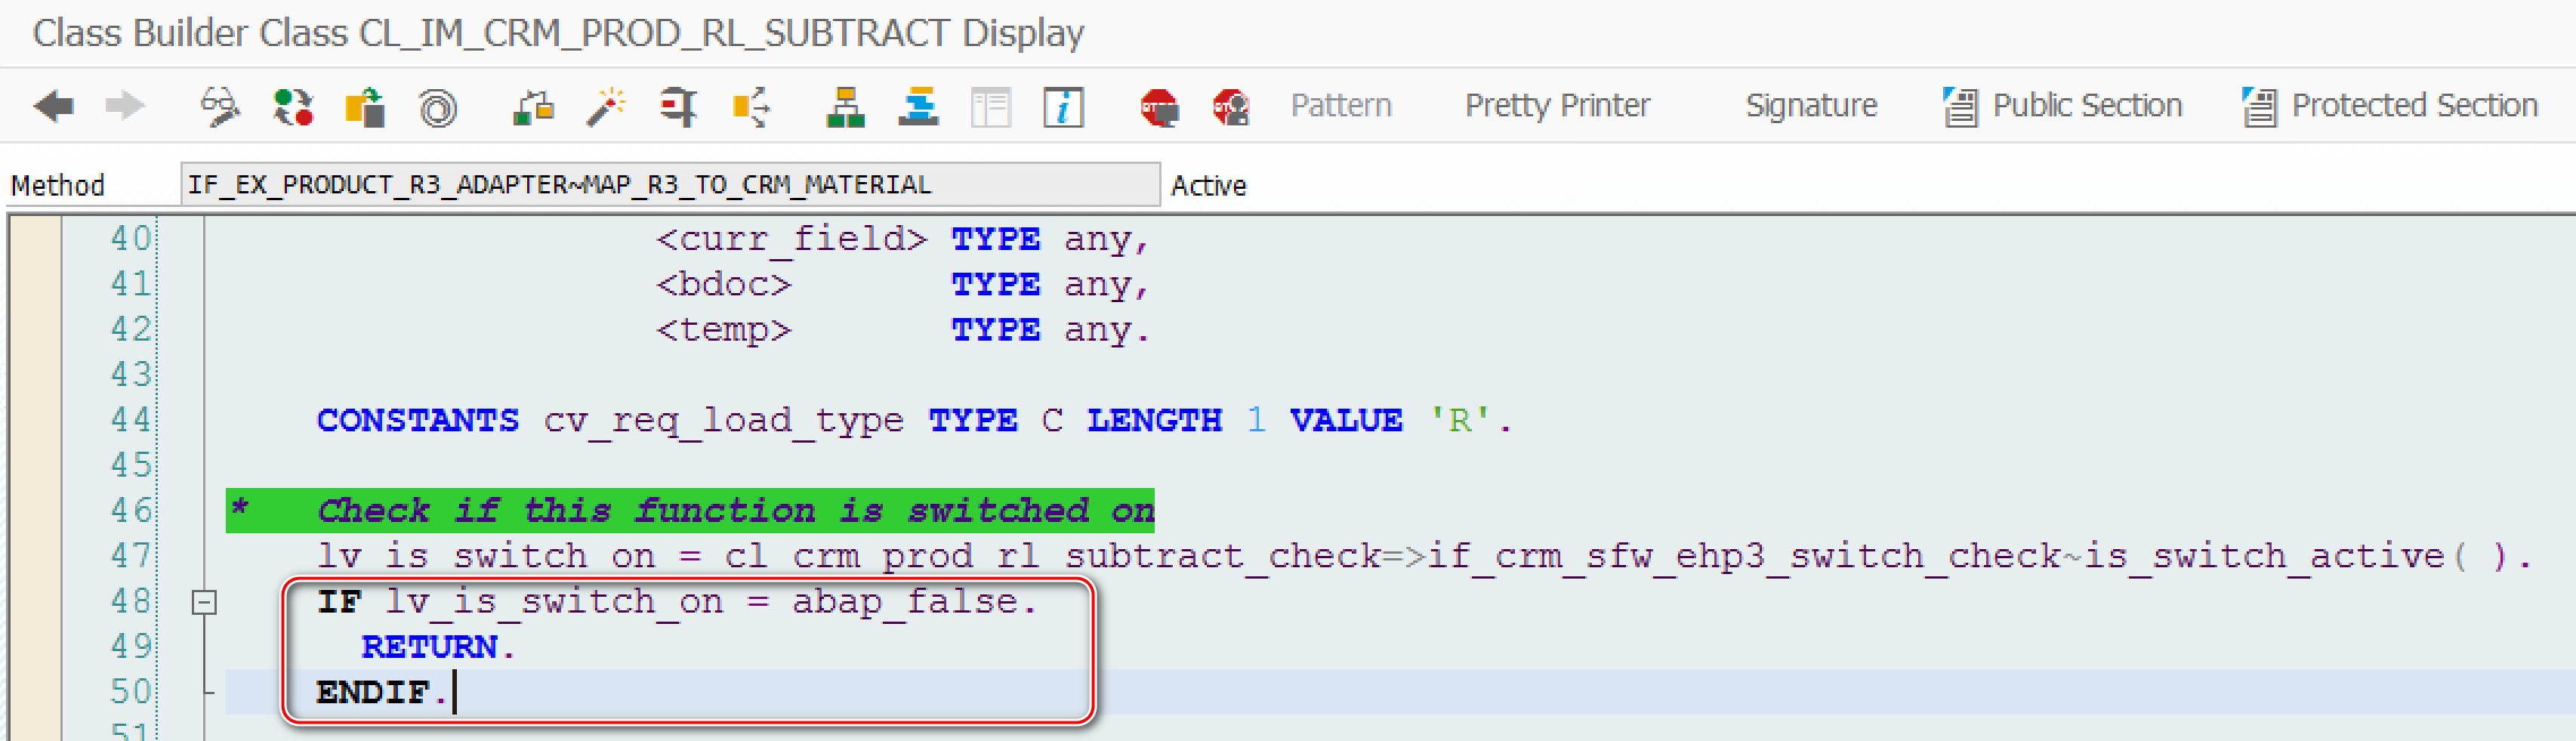The image size is (2576, 741).
Task: Click the Active/Inactive toggle icon
Action: (293, 106)
